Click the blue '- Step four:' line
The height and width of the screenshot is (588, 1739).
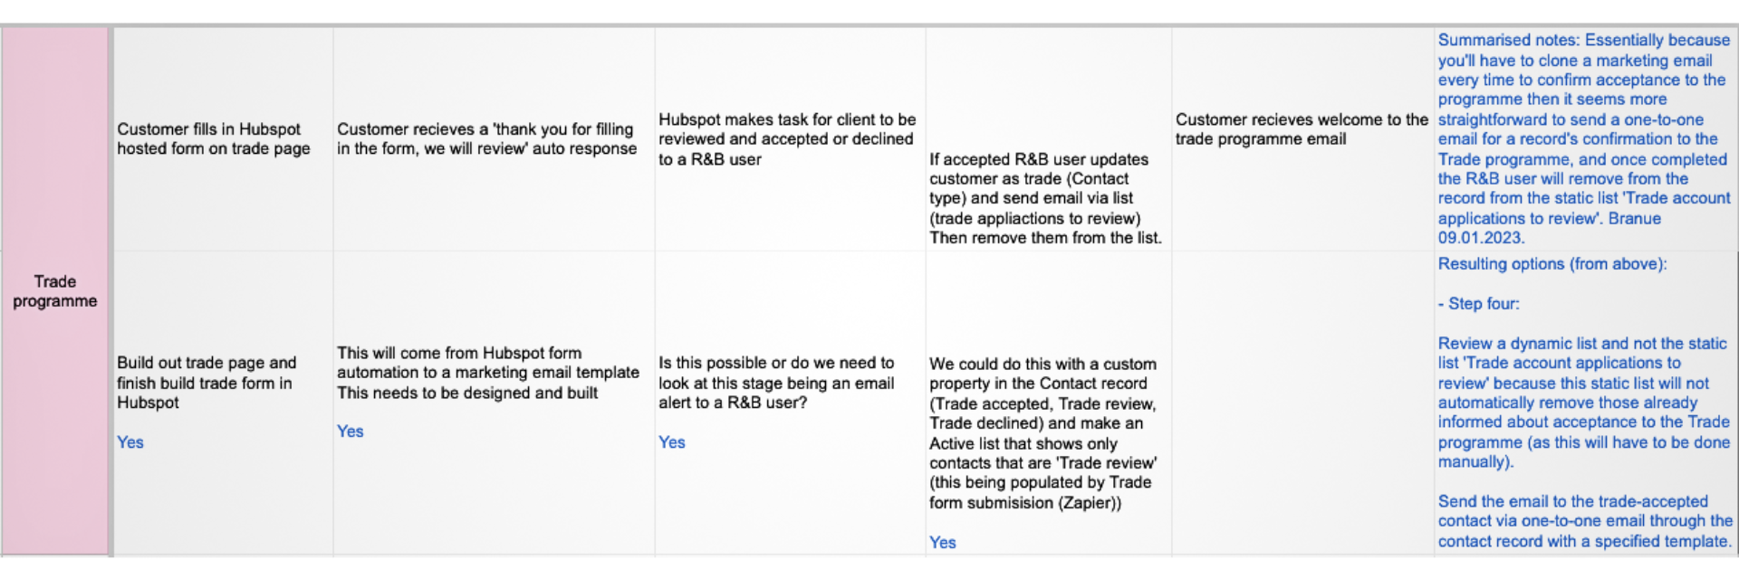1478,304
